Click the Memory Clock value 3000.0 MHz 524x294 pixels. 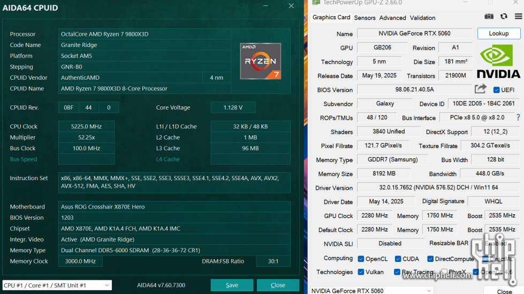80,261
